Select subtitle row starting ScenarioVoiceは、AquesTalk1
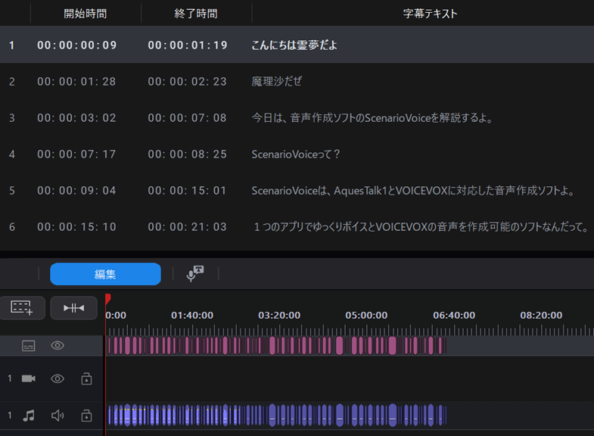This screenshot has width=594, height=436. pyautogui.click(x=297, y=191)
